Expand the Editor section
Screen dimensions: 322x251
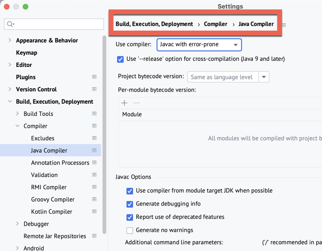[x=10, y=65]
